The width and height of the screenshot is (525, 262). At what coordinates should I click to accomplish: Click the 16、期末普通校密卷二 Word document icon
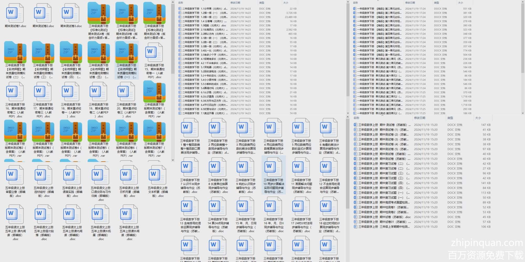tap(15, 92)
